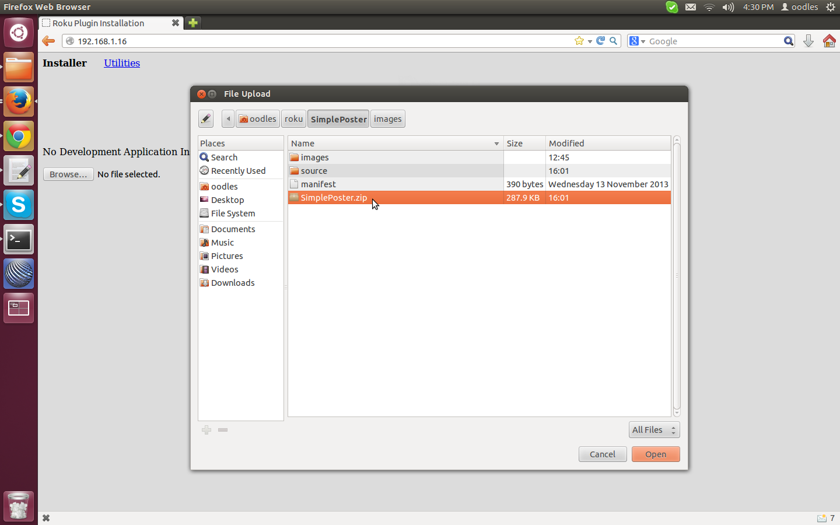Toggle the type-a-filename pencil button

206,119
